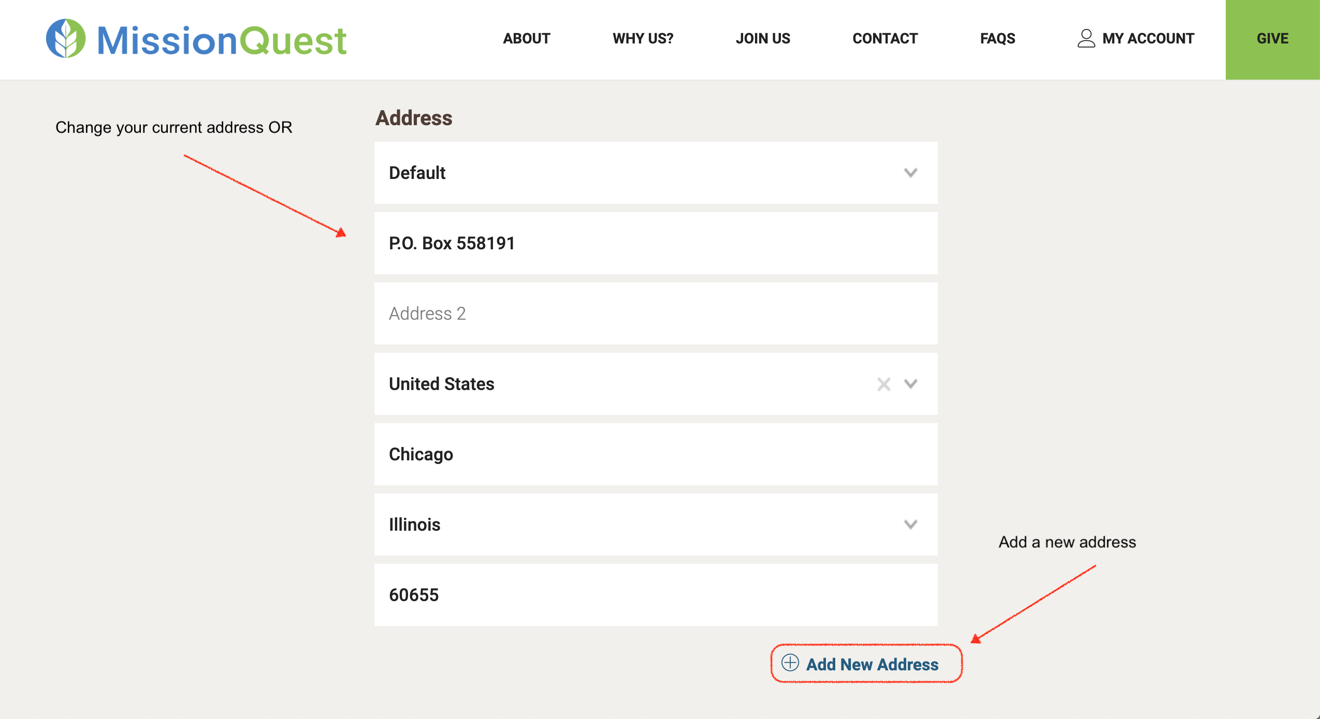
Task: Click the P.O. Box 558191 address field
Action: click(x=655, y=243)
